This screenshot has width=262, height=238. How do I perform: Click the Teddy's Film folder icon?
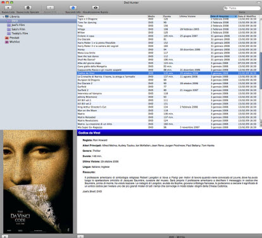(9, 34)
